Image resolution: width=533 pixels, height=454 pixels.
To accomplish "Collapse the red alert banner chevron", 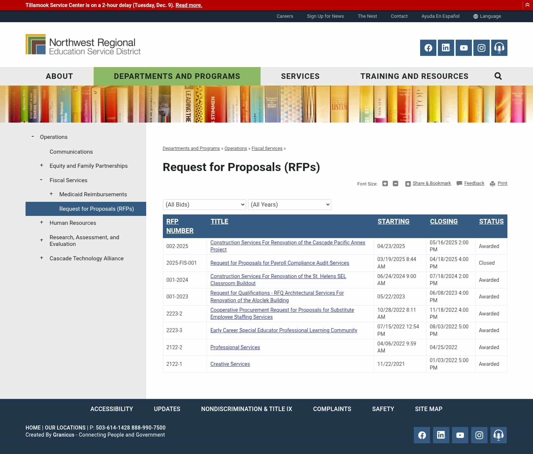I will (x=527, y=5).
